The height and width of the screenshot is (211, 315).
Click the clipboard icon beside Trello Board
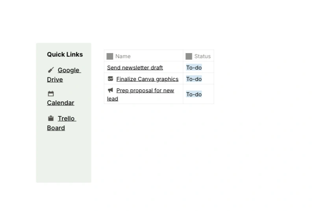pyautogui.click(x=50, y=118)
